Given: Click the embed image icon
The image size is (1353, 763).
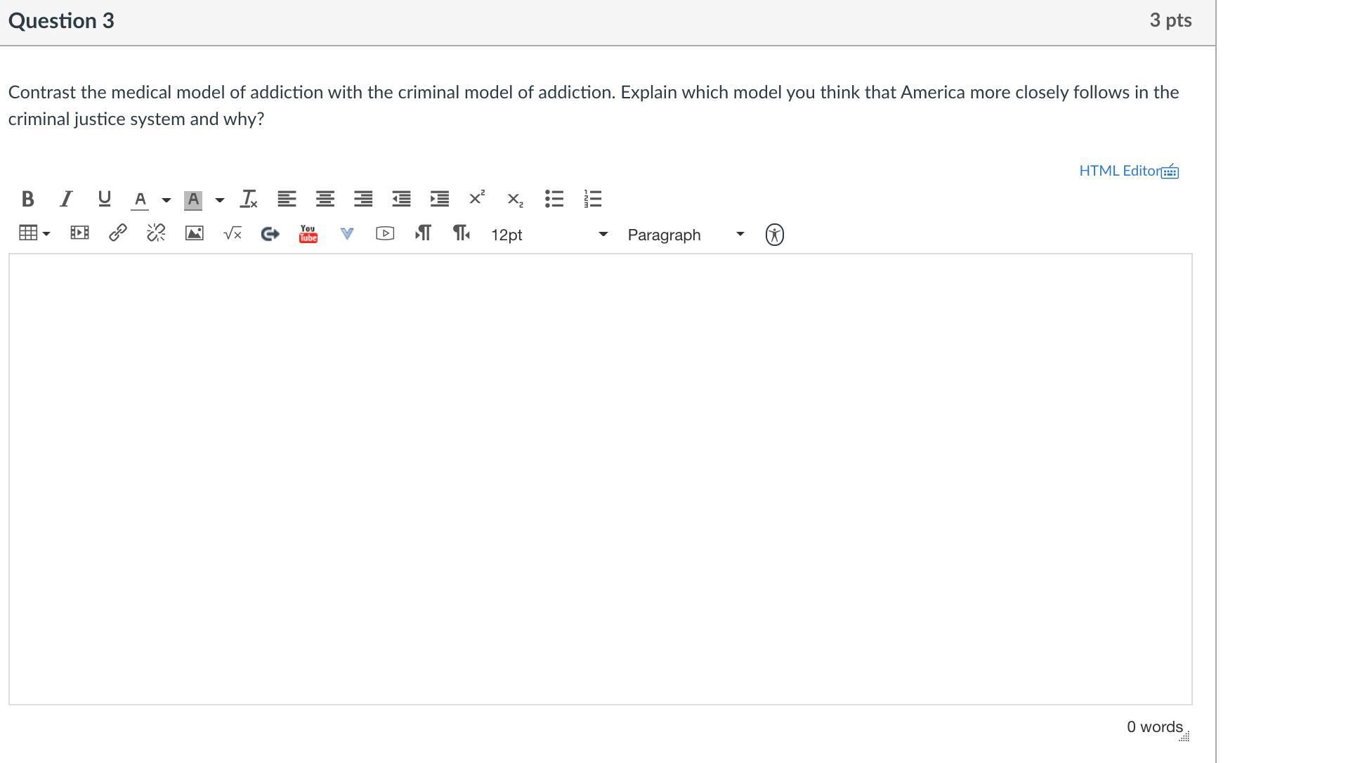Looking at the screenshot, I should pyautogui.click(x=194, y=234).
